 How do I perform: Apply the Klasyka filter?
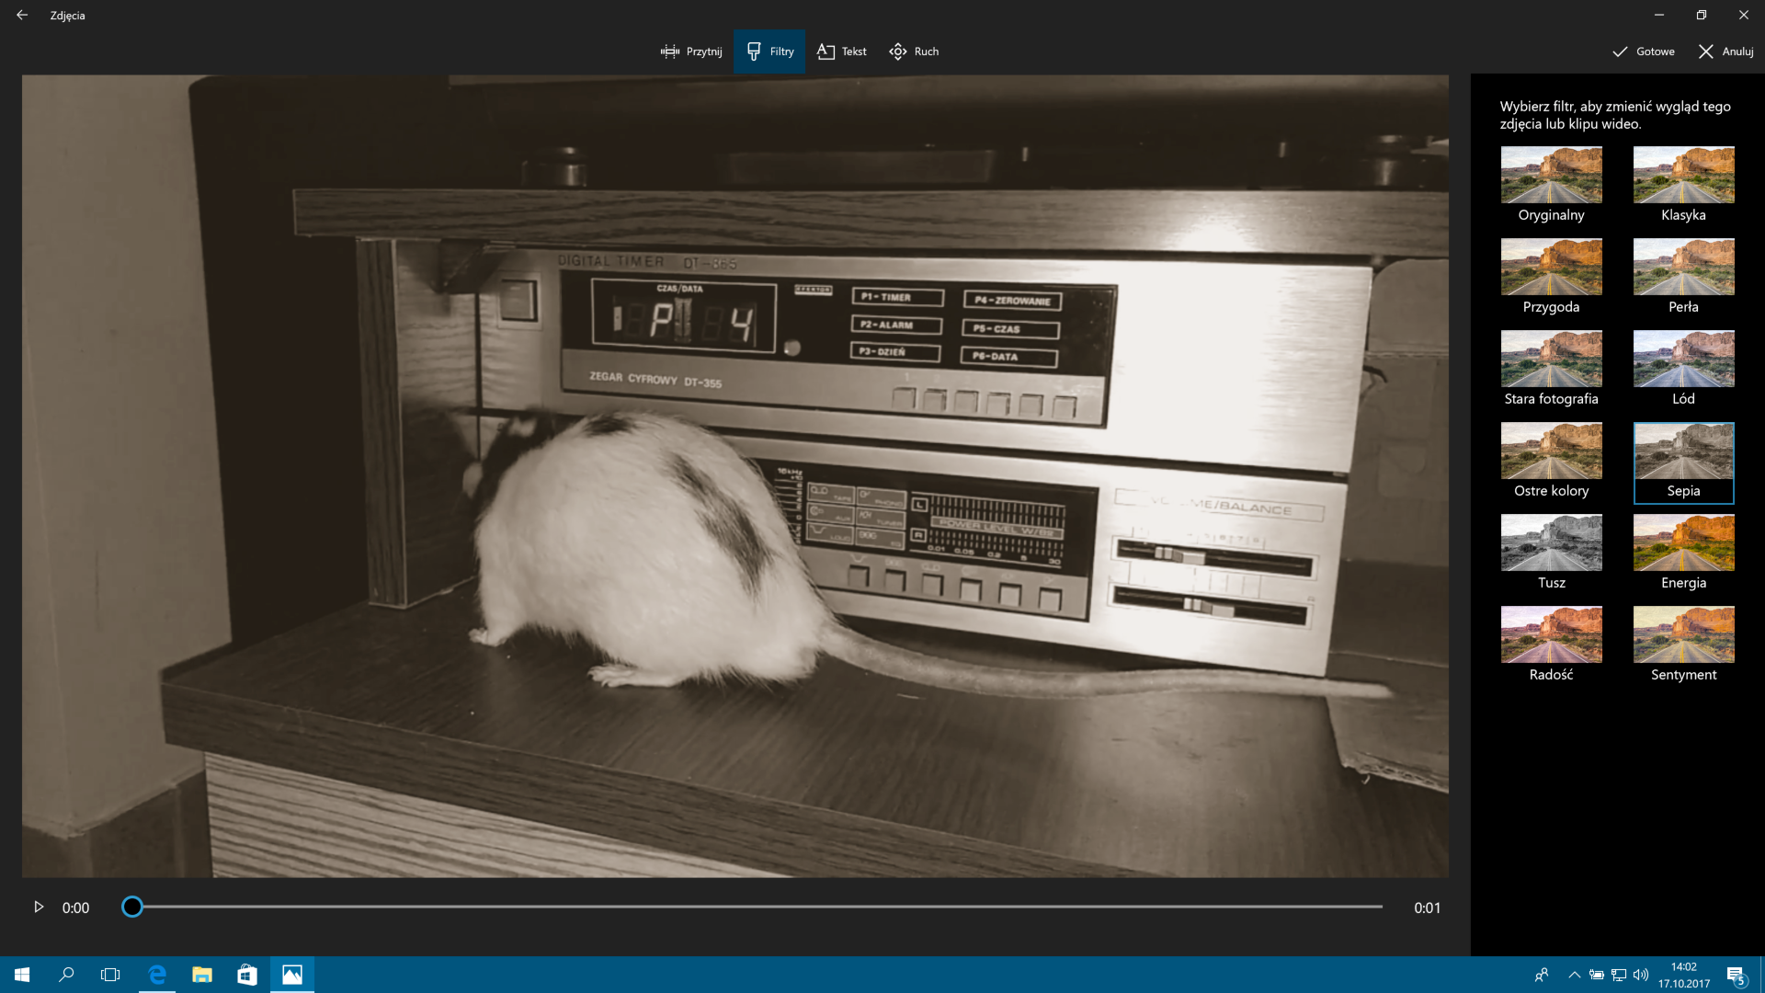point(1683,175)
